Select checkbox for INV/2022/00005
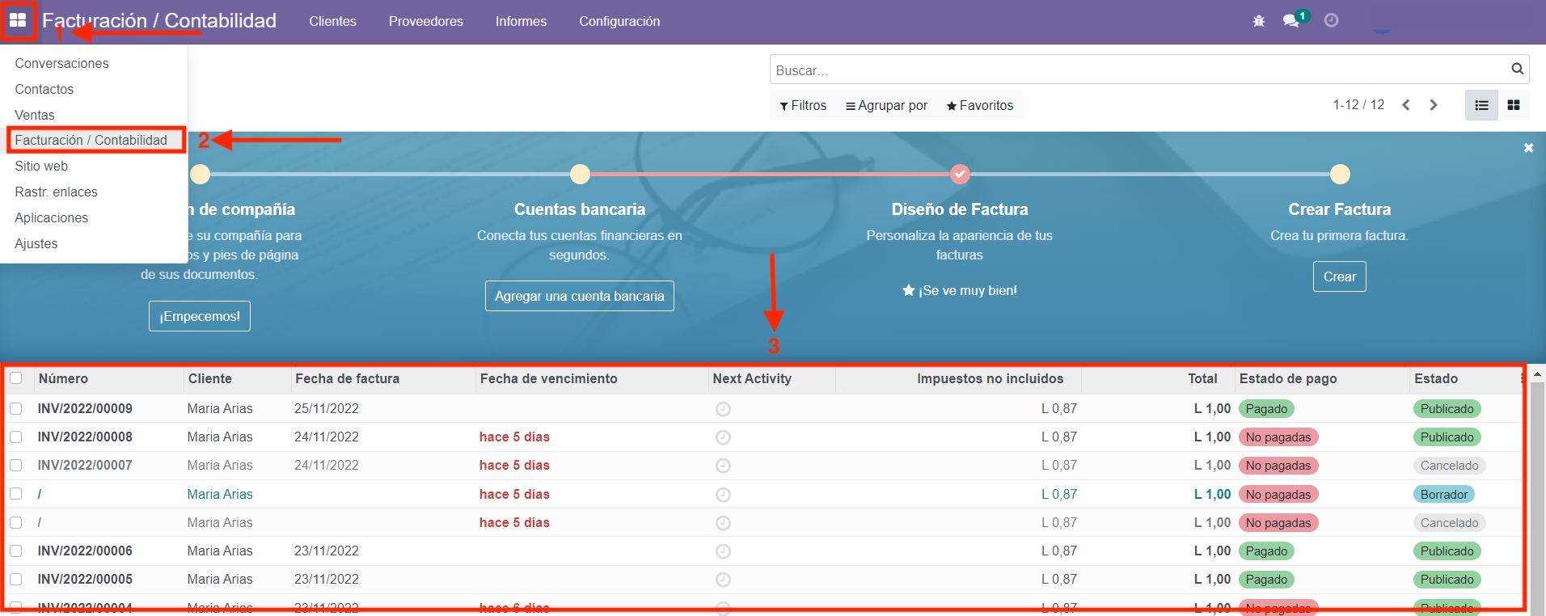1546x616 pixels. coord(15,579)
